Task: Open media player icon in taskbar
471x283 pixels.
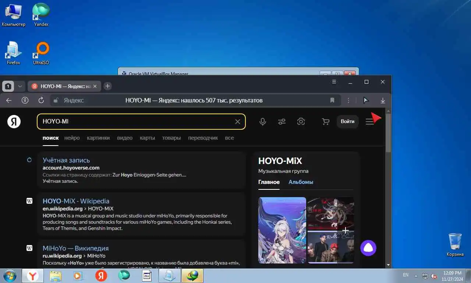Action: 78,276
